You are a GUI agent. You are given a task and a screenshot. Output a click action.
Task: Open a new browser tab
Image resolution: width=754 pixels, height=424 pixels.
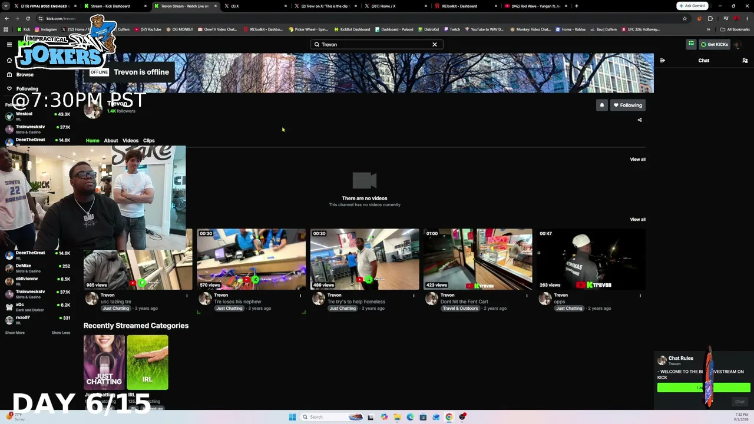(577, 6)
